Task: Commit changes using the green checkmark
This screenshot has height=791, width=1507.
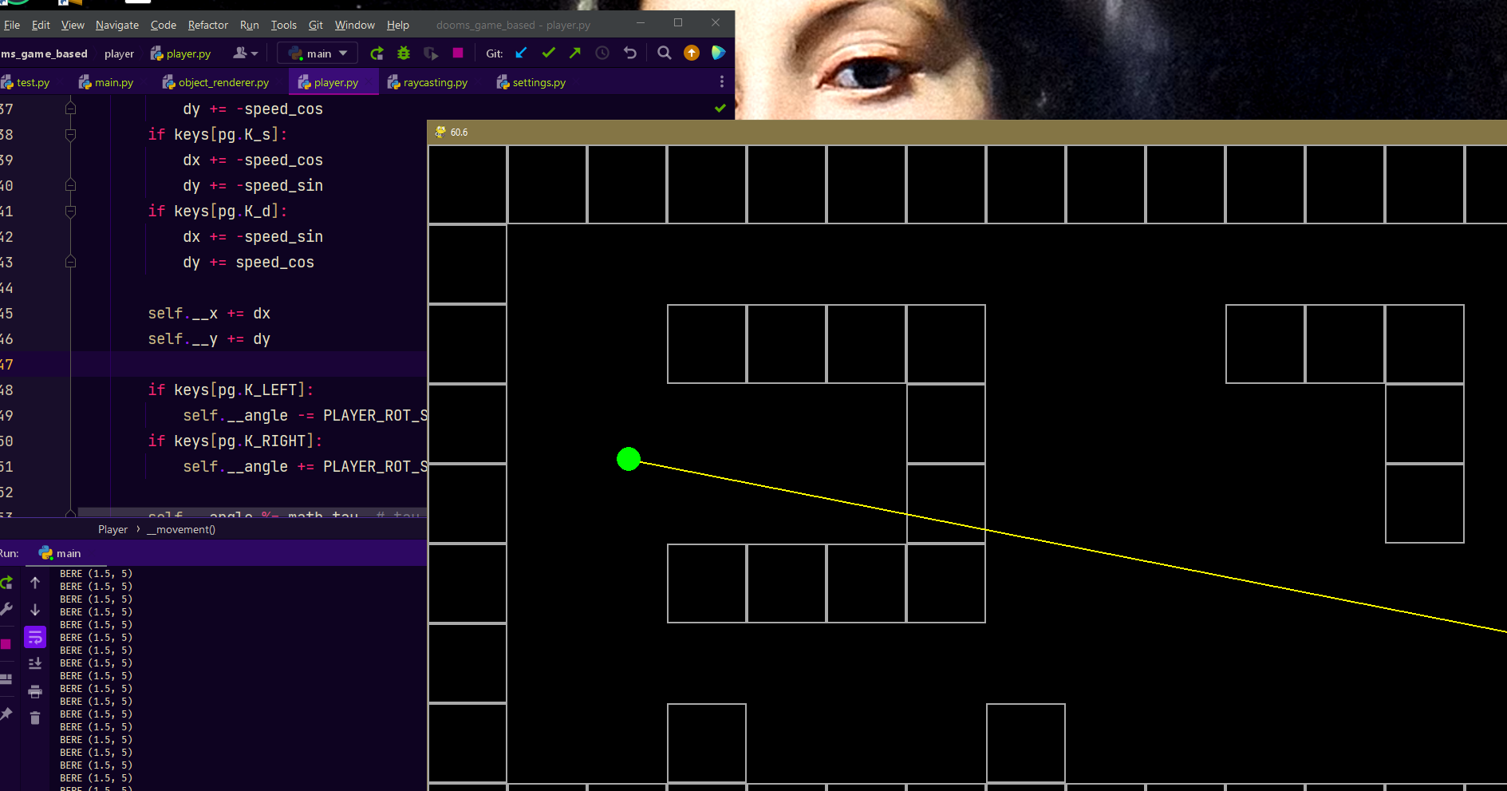Action: click(548, 53)
